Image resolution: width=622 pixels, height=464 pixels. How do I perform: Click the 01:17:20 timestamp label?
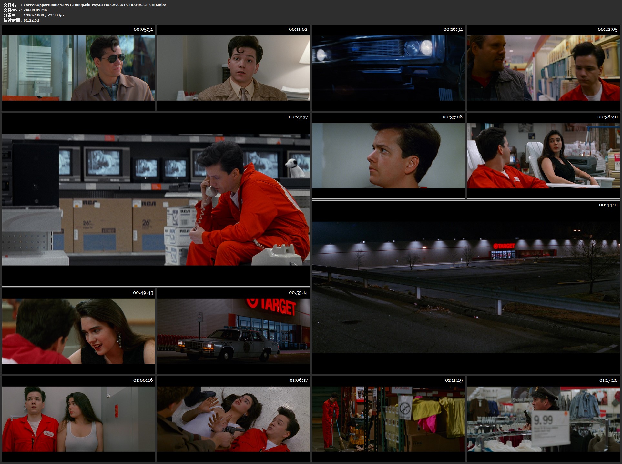[608, 380]
